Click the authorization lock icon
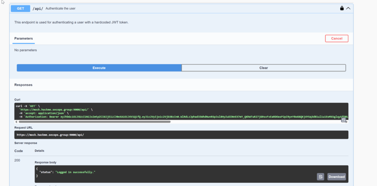The width and height of the screenshot is (377, 186). [342, 8]
